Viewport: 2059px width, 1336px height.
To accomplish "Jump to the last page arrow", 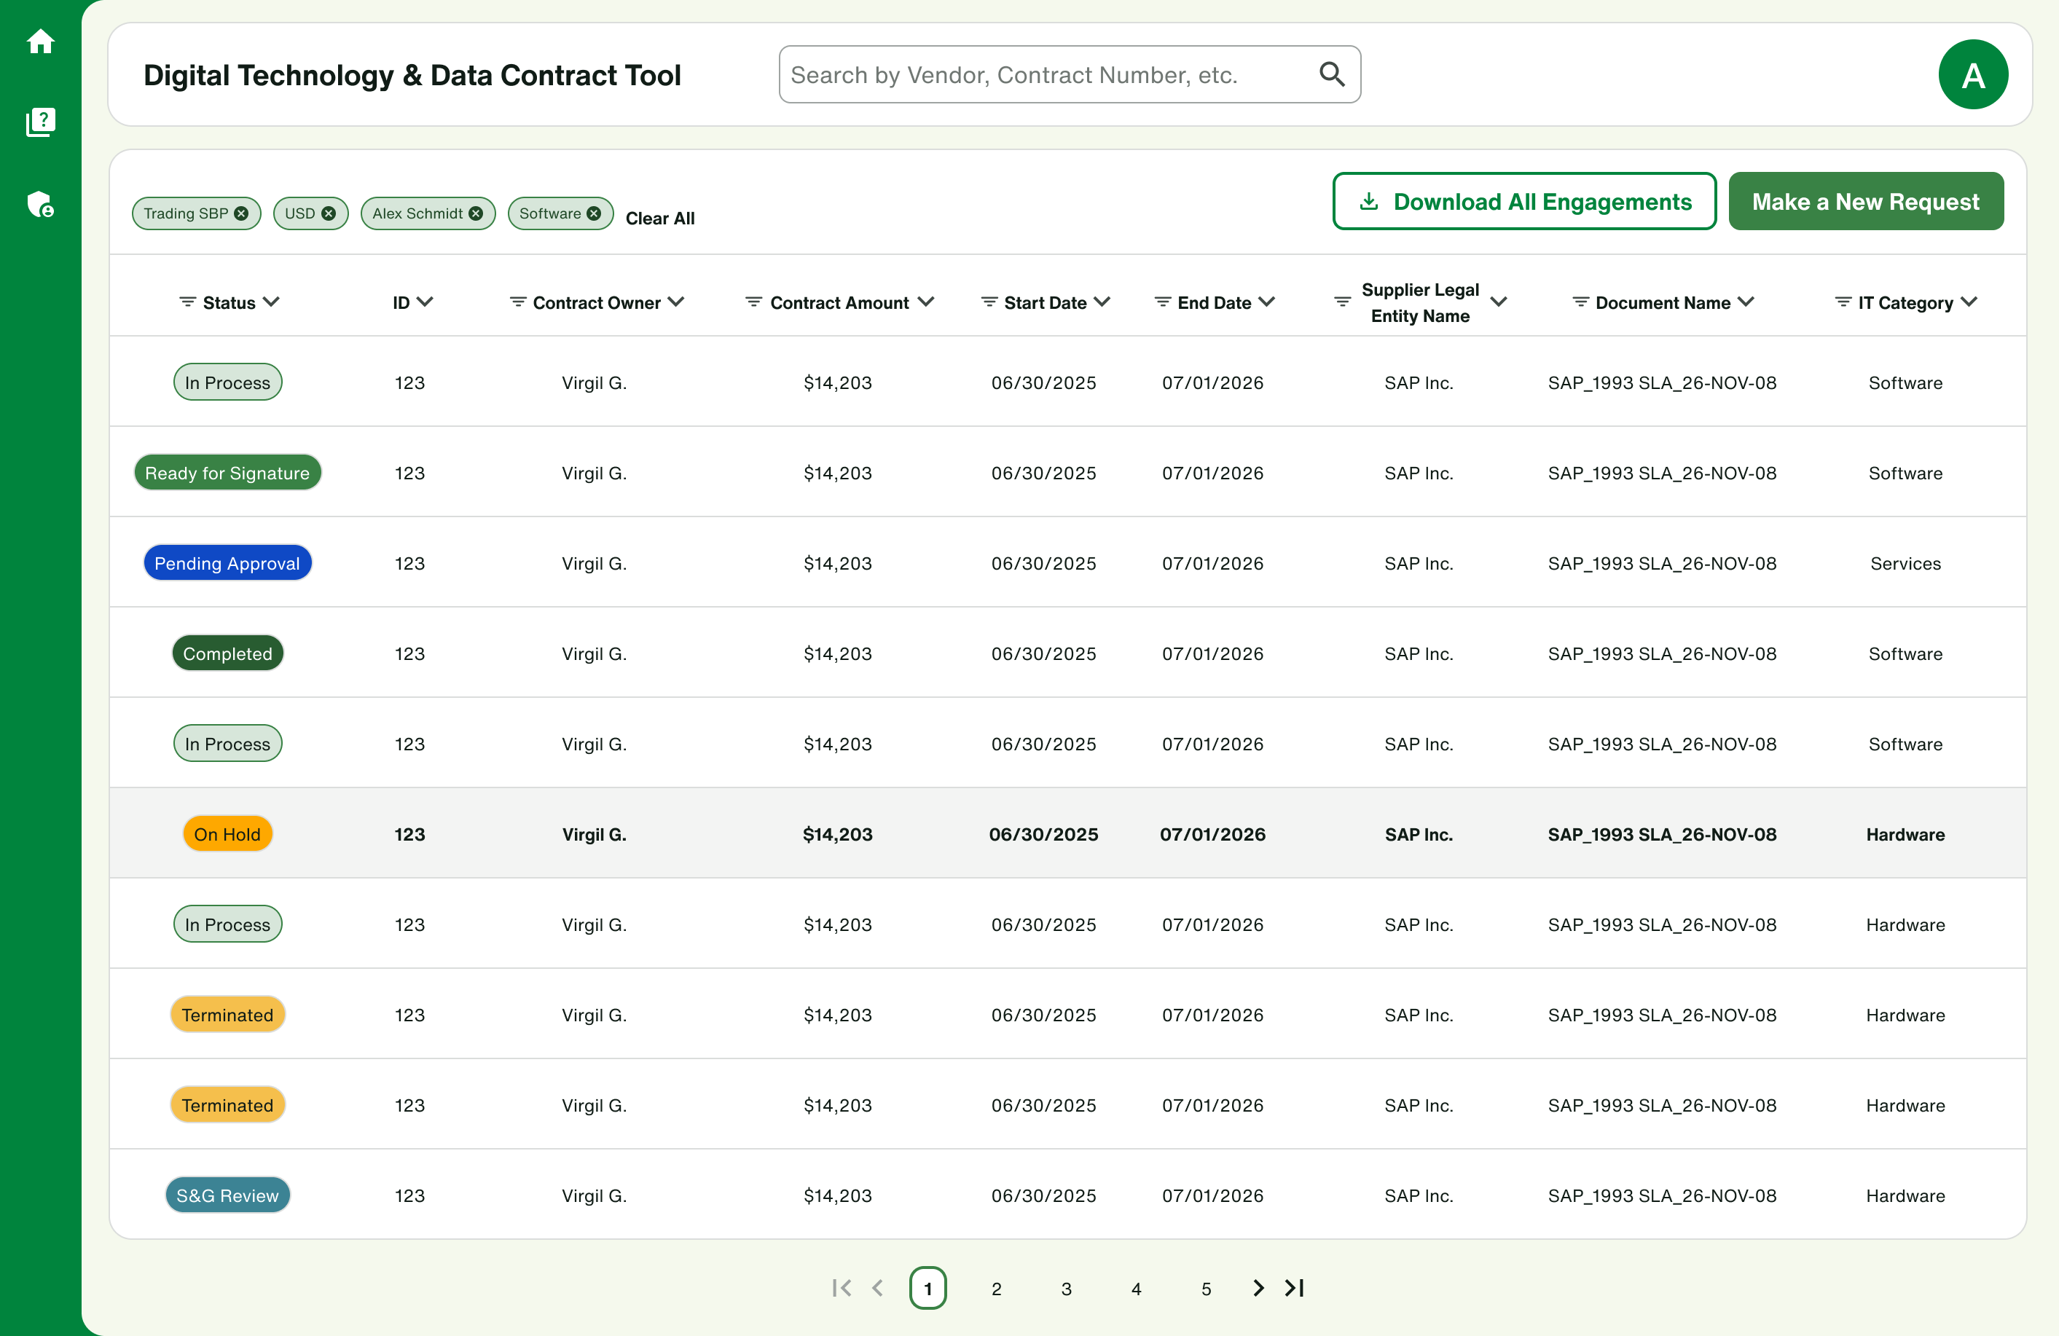I will pos(1294,1289).
